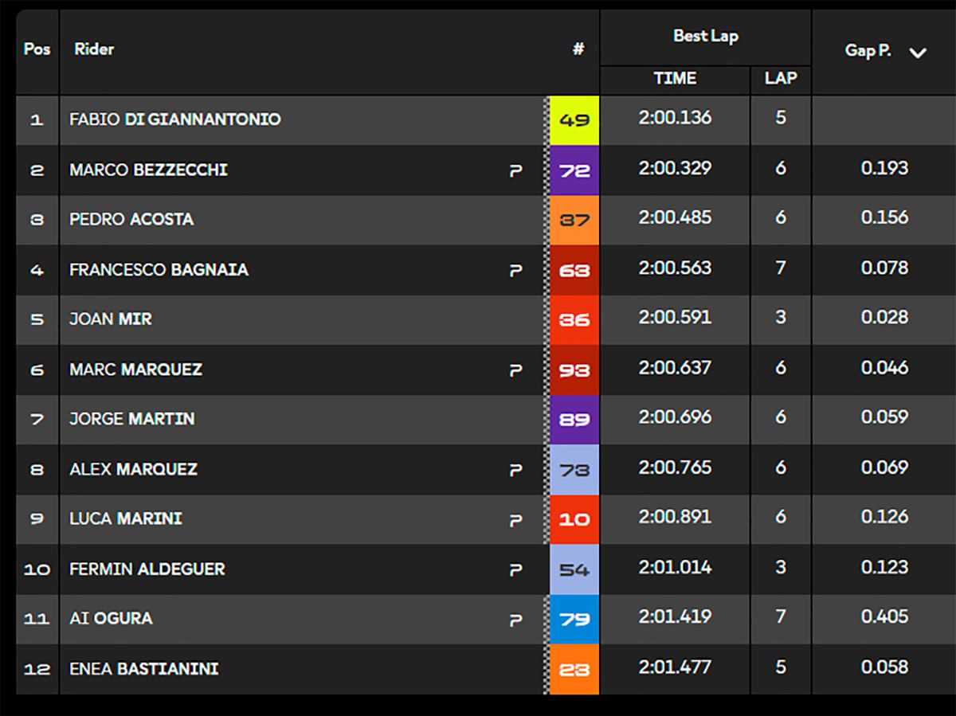This screenshot has height=716, width=956.
Task: Click the P icon beside Marc Marquez
Action: (515, 370)
